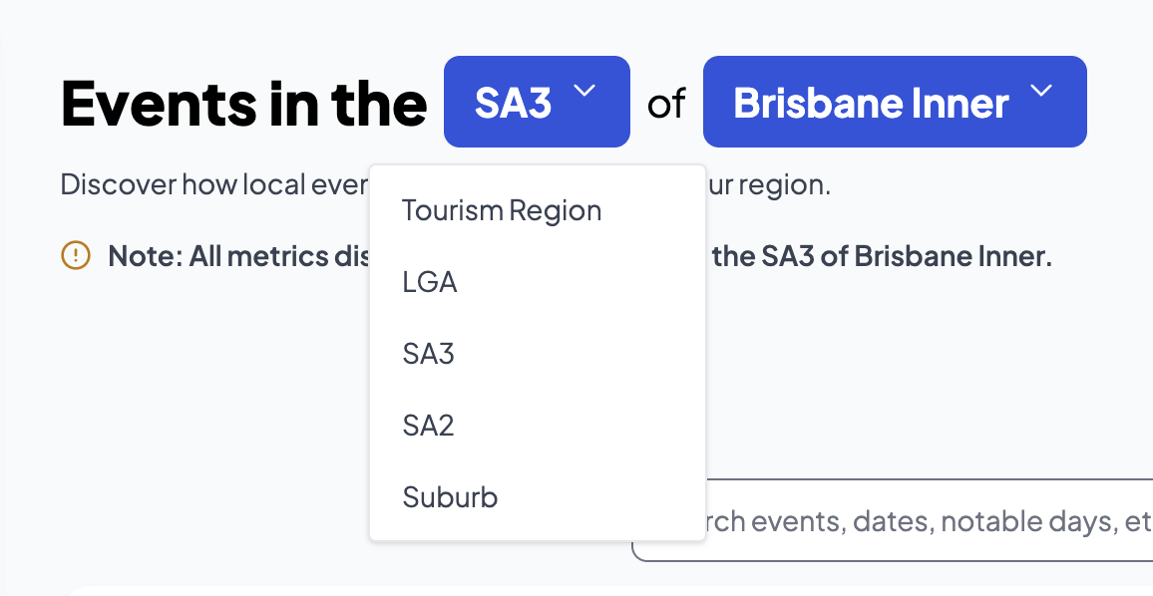The height and width of the screenshot is (596, 1153).
Task: Click the "Brisbane Inner" label on the blue button
Action: coord(871,104)
